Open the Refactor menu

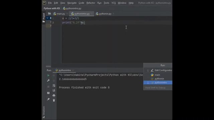tap(91, 3)
